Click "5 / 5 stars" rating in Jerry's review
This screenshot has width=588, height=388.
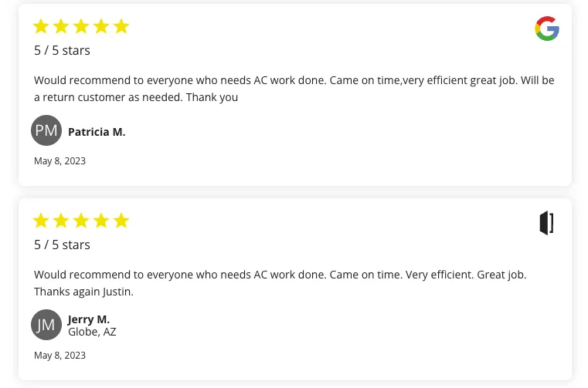62,245
